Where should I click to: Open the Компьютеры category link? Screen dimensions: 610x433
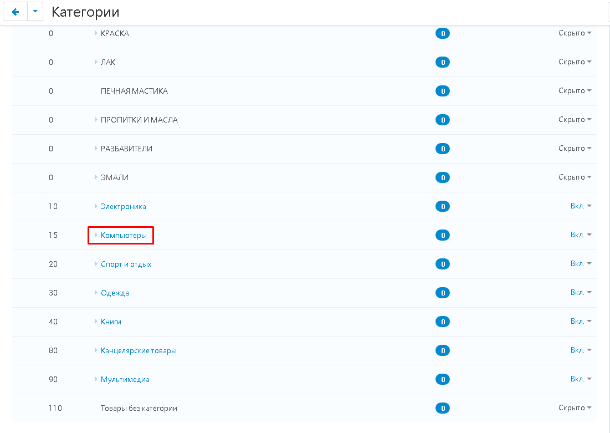click(124, 235)
